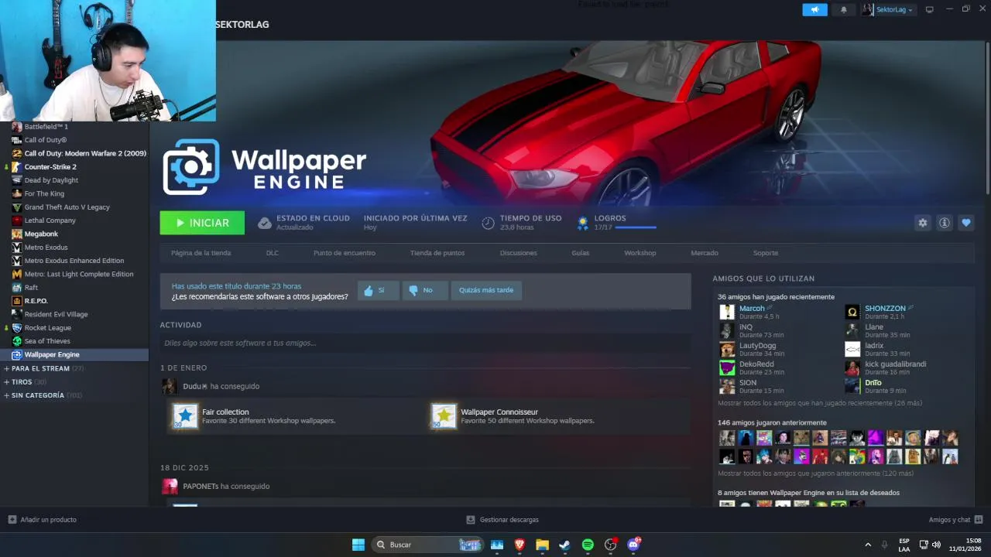Open the Tienda de puntos tab
The width and height of the screenshot is (991, 557).
[437, 253]
